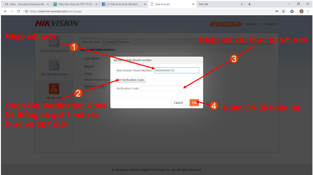The image size is (313, 175).
Task: Open Chrome three-dot menu
Action: 308,11
